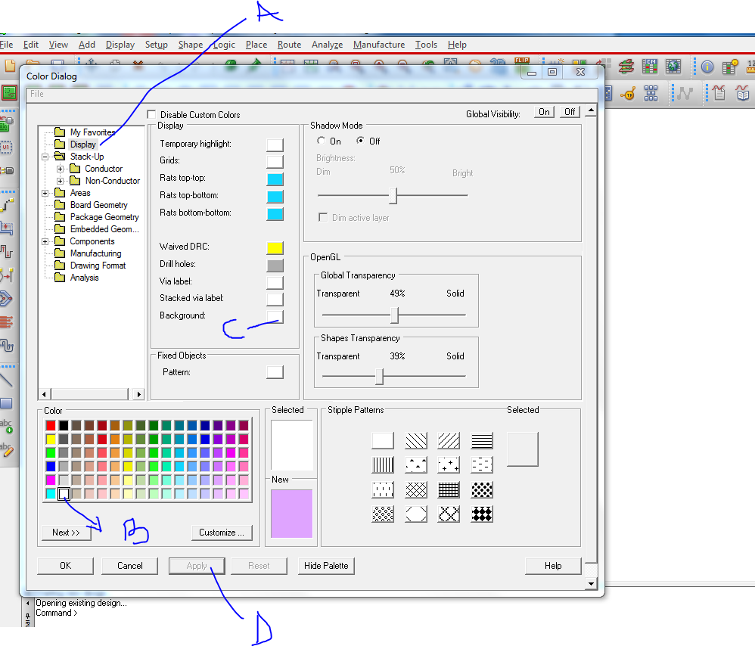Enable Disable Custom Colors checkbox

151,114
